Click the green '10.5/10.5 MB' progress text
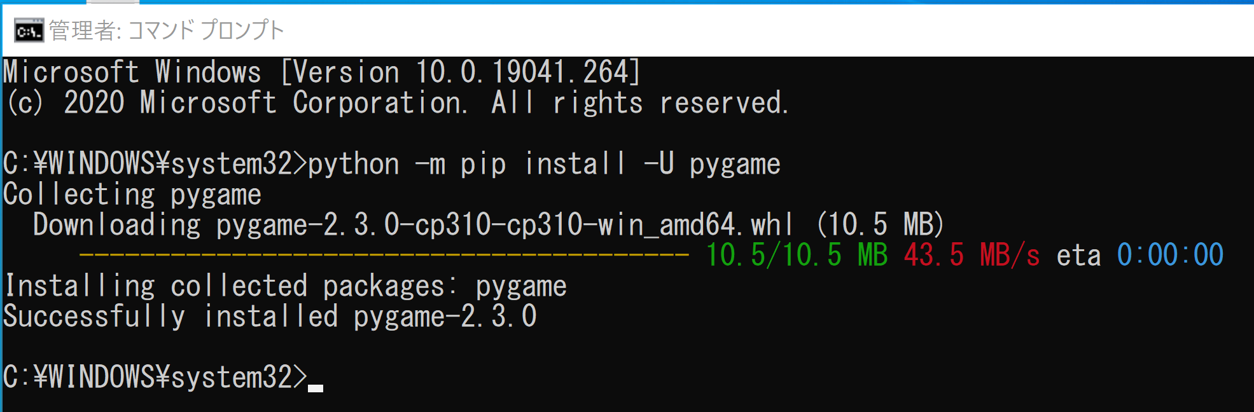The width and height of the screenshot is (1254, 412). [797, 255]
